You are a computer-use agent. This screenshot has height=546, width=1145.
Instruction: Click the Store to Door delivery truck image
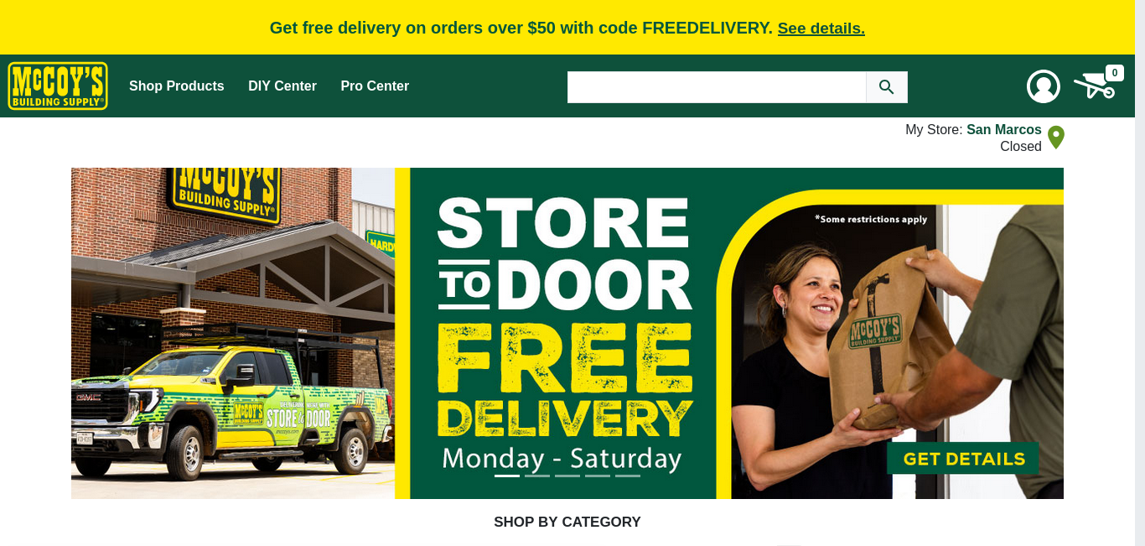click(233, 333)
